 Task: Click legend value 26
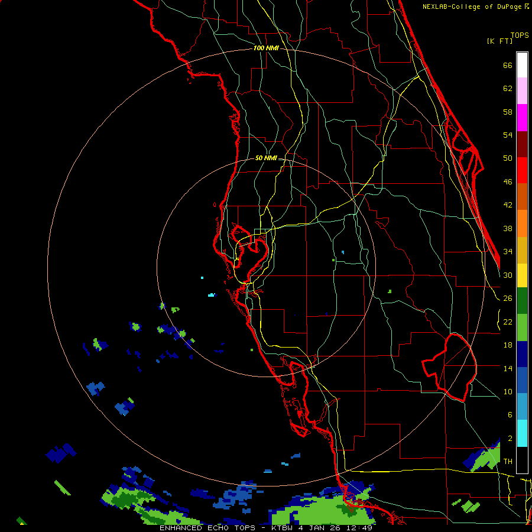508,299
